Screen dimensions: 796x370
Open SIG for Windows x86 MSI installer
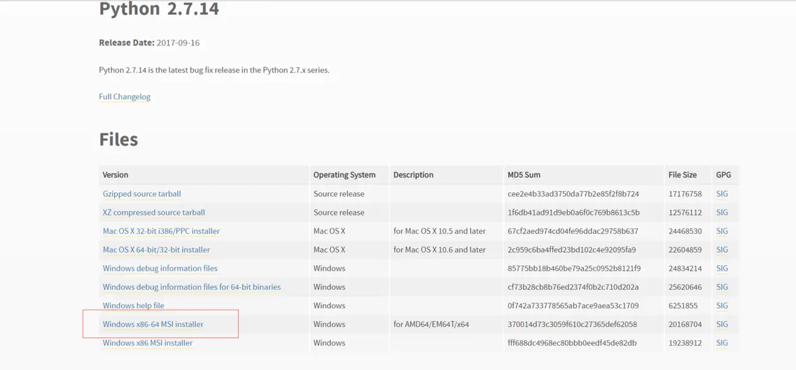pos(722,342)
